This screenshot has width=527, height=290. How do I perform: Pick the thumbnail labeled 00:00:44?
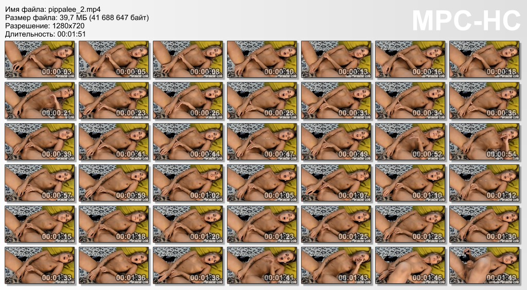point(188,142)
